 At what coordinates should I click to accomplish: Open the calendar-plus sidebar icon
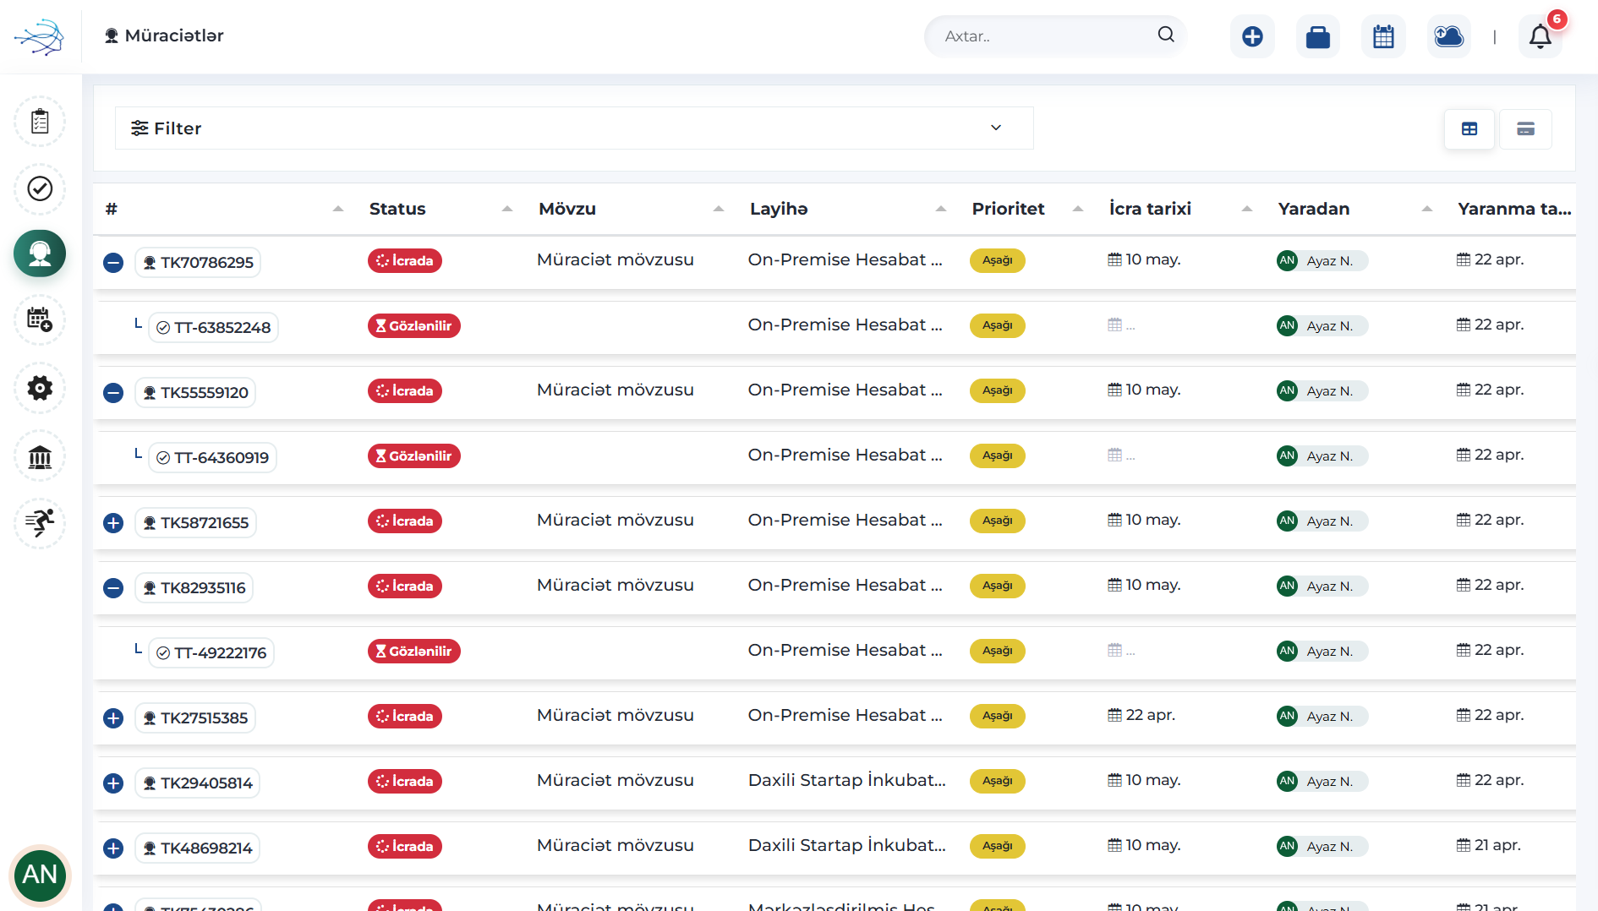click(x=40, y=319)
